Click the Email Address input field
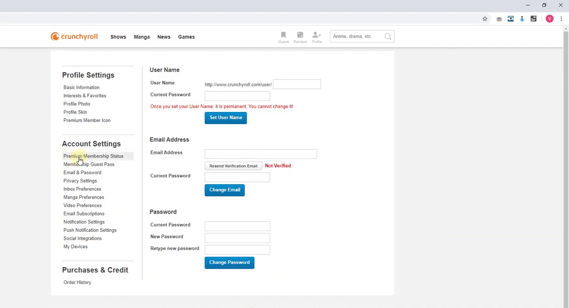This screenshot has width=569, height=308. 260,154
